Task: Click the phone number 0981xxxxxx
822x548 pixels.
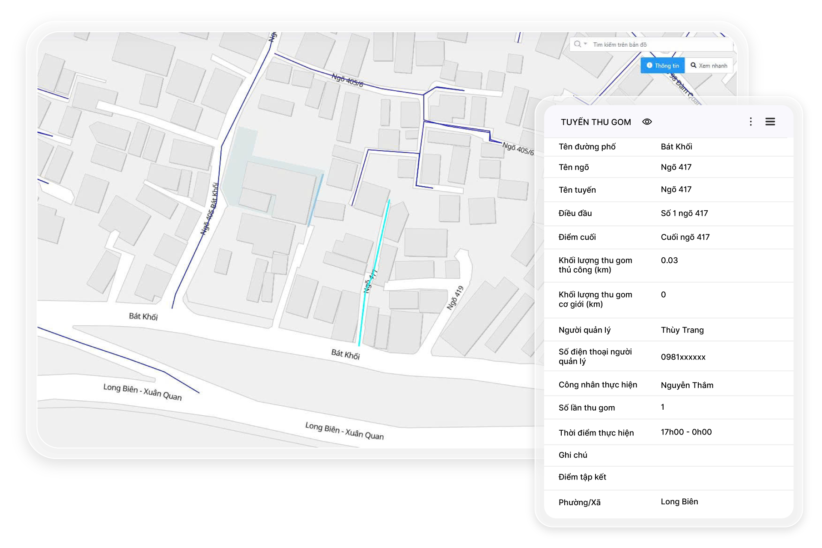Action: pos(683,357)
